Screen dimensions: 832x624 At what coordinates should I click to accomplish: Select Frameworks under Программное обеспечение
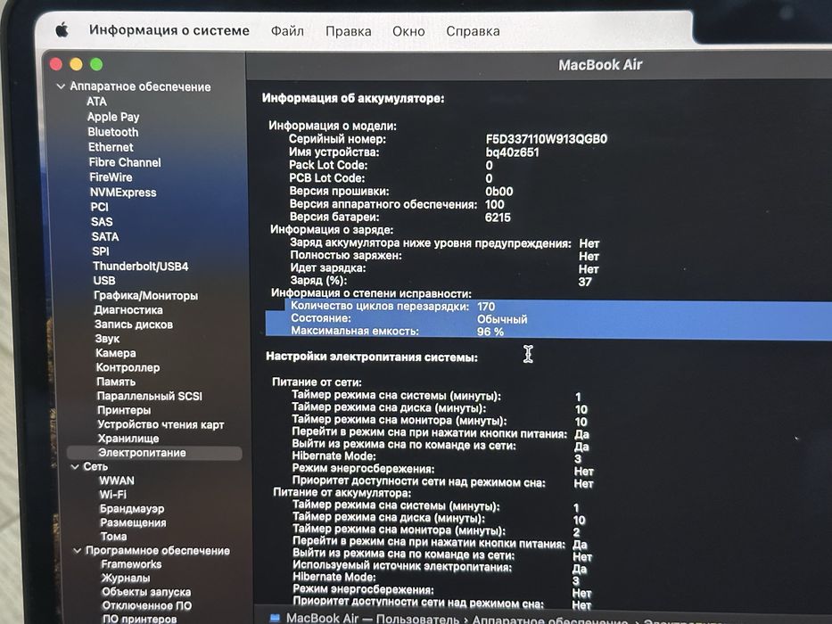point(131,564)
